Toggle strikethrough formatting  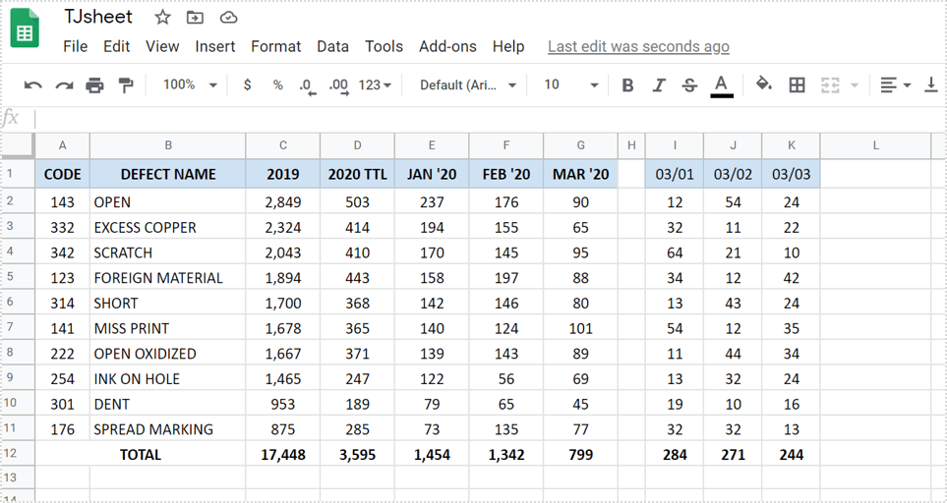689,85
